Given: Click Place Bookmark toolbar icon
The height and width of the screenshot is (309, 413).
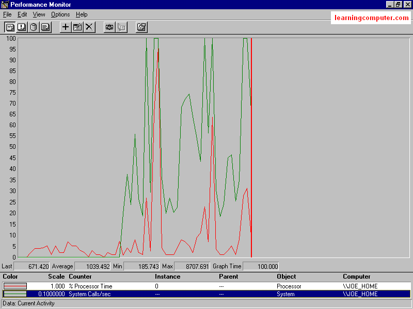Looking at the screenshot, I should 121,27.
